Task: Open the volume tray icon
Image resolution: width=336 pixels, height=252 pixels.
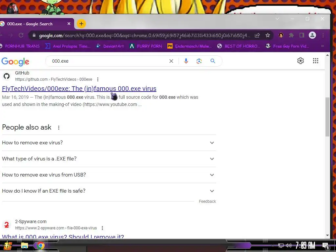Action: [x=289, y=245]
